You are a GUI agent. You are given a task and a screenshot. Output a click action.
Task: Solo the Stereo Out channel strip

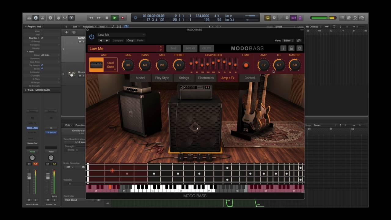click(54, 200)
